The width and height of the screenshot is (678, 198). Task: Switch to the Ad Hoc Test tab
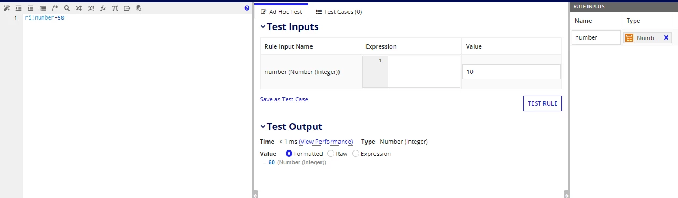(281, 12)
